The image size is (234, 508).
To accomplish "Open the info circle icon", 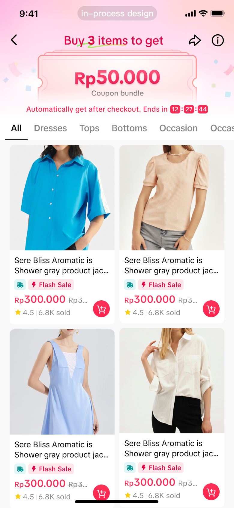I will (217, 40).
